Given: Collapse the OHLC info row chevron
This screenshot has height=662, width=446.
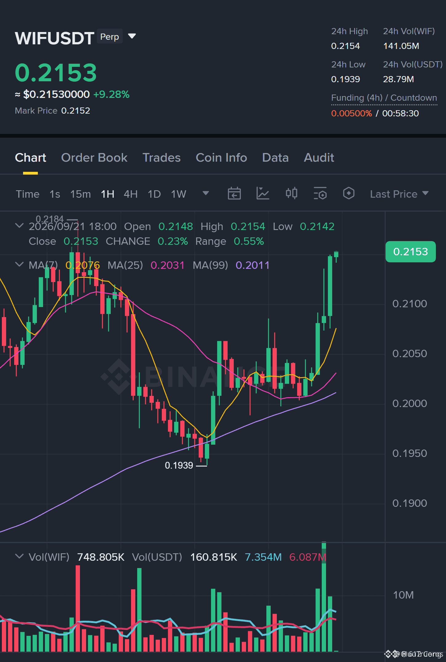Looking at the screenshot, I should 19,226.
